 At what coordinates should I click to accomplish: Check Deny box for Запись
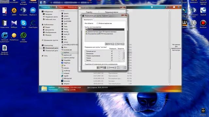pyautogui.click(x=119, y=60)
